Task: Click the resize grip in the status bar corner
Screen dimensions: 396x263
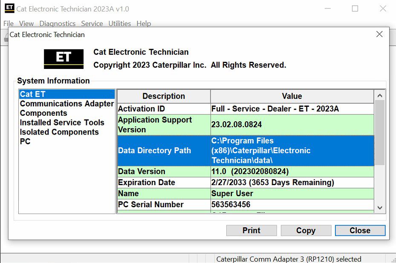Action: point(393,260)
